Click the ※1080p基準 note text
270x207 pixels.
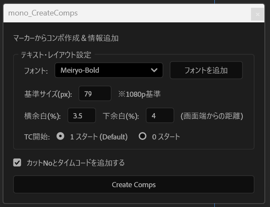click(x=140, y=94)
